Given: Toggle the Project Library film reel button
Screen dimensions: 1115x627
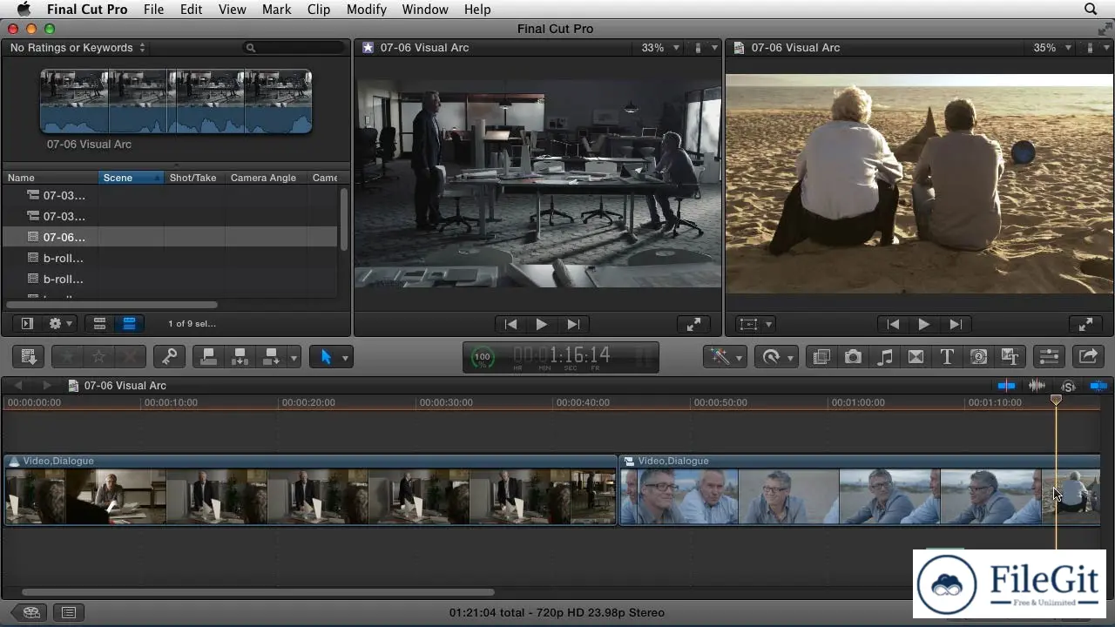Looking at the screenshot, I should [31, 612].
